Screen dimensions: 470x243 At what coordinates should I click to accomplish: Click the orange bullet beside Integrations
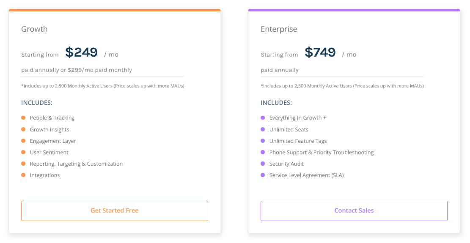click(x=23, y=175)
